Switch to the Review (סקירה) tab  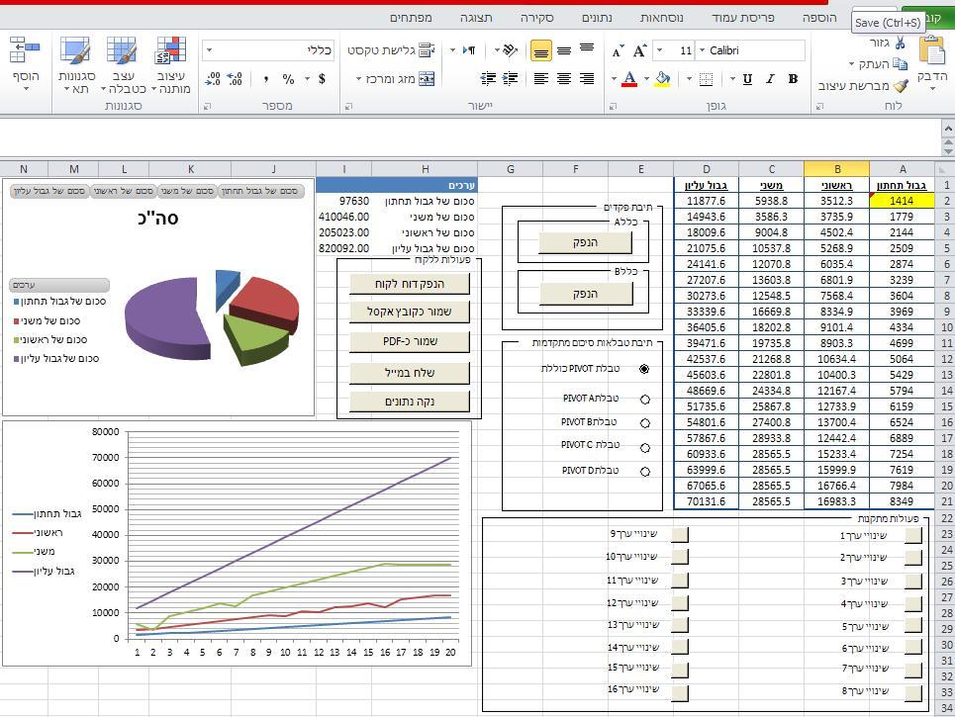(x=537, y=18)
